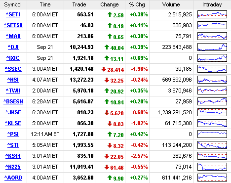Open the ^SSEC intraday chart thumbnail
Screen dimensions: 231x183
click(x=212, y=69)
